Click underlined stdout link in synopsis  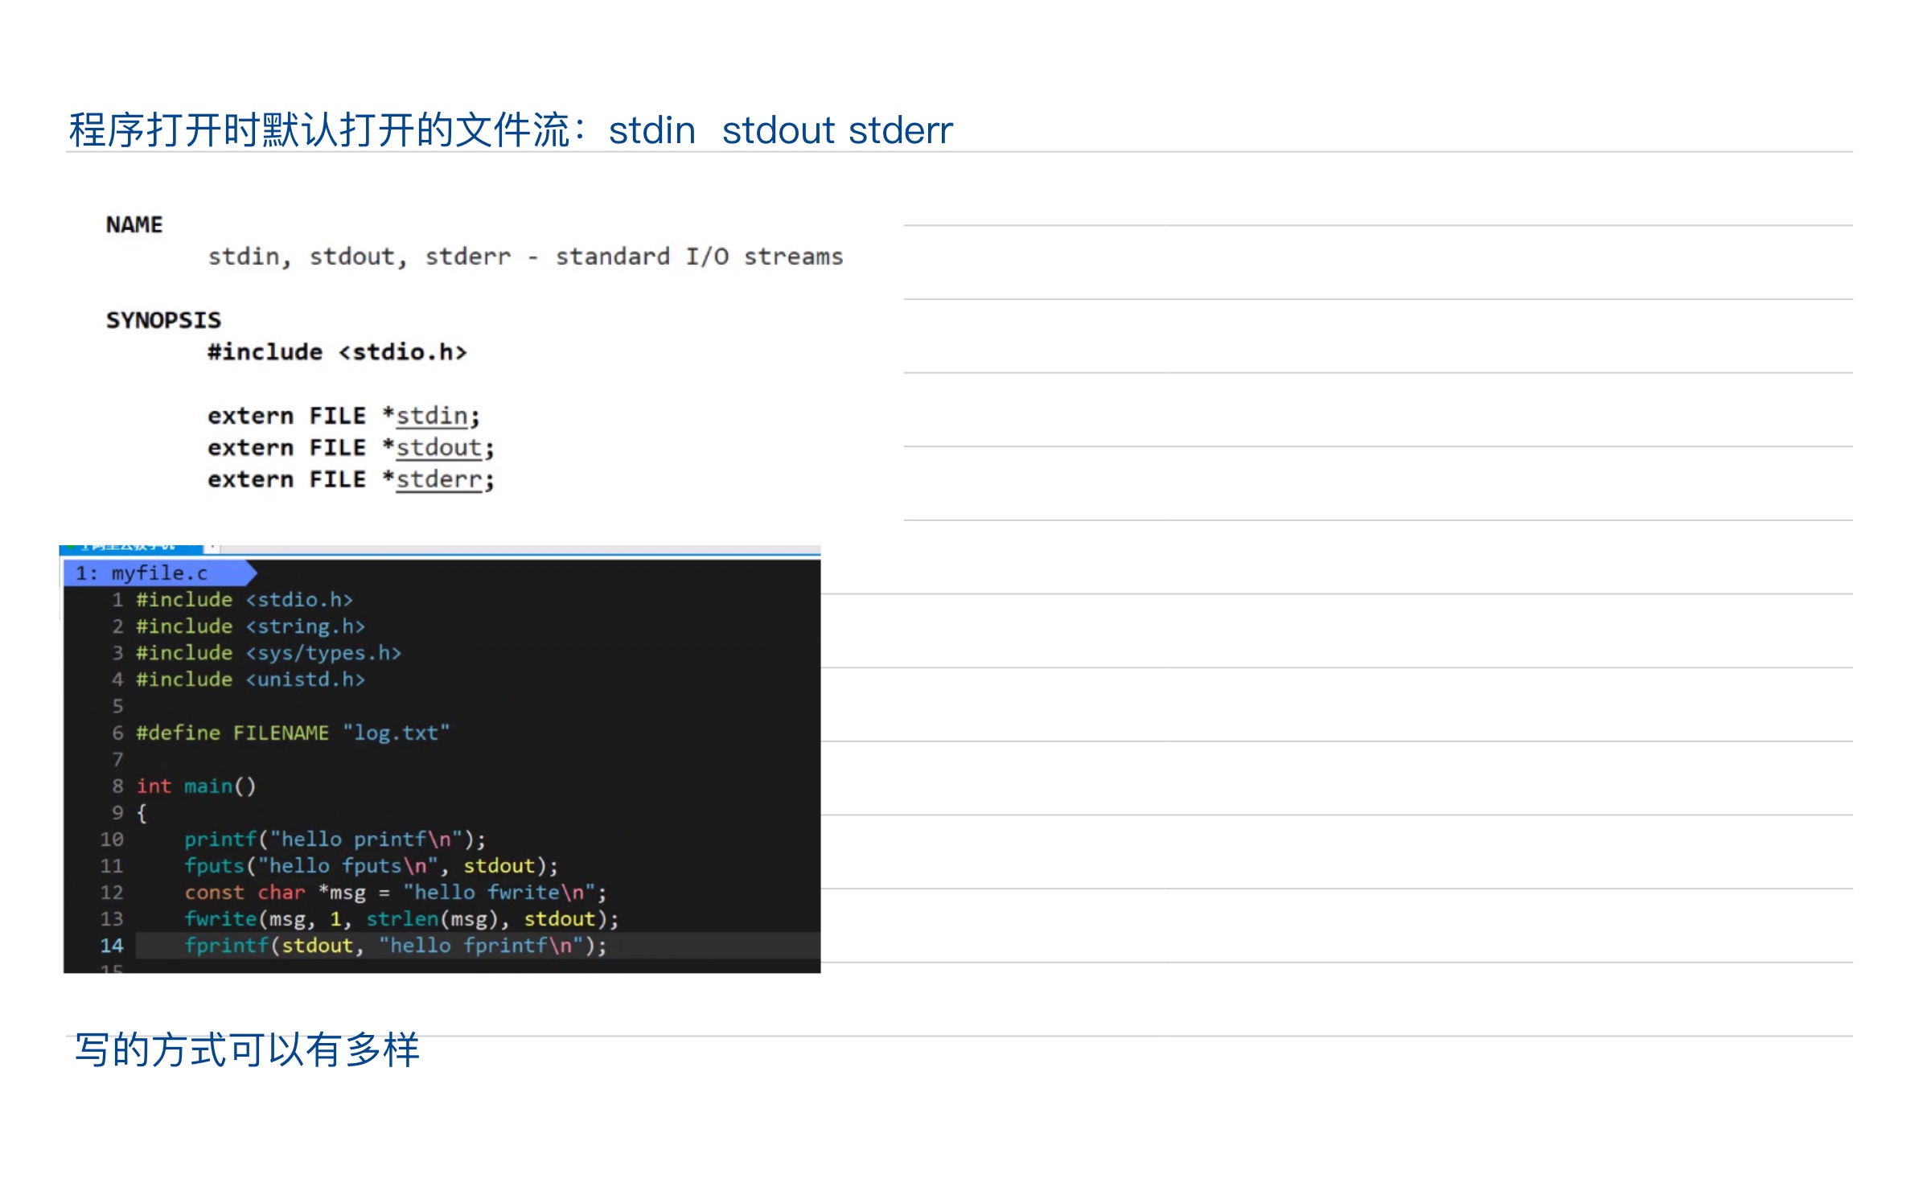[x=438, y=447]
